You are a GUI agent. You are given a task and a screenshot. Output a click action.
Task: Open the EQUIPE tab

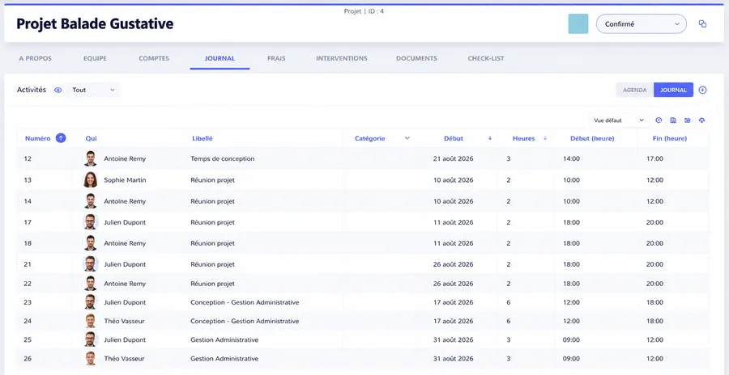click(95, 58)
